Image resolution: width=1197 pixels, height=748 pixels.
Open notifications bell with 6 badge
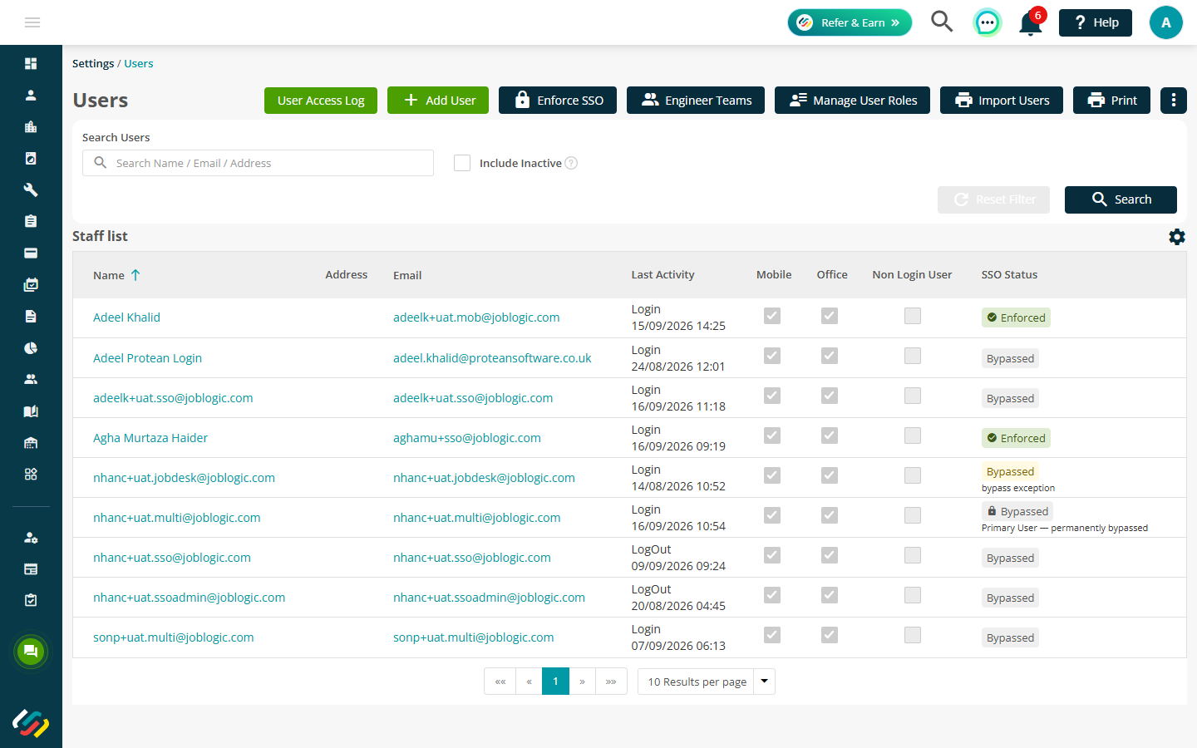1031,23
